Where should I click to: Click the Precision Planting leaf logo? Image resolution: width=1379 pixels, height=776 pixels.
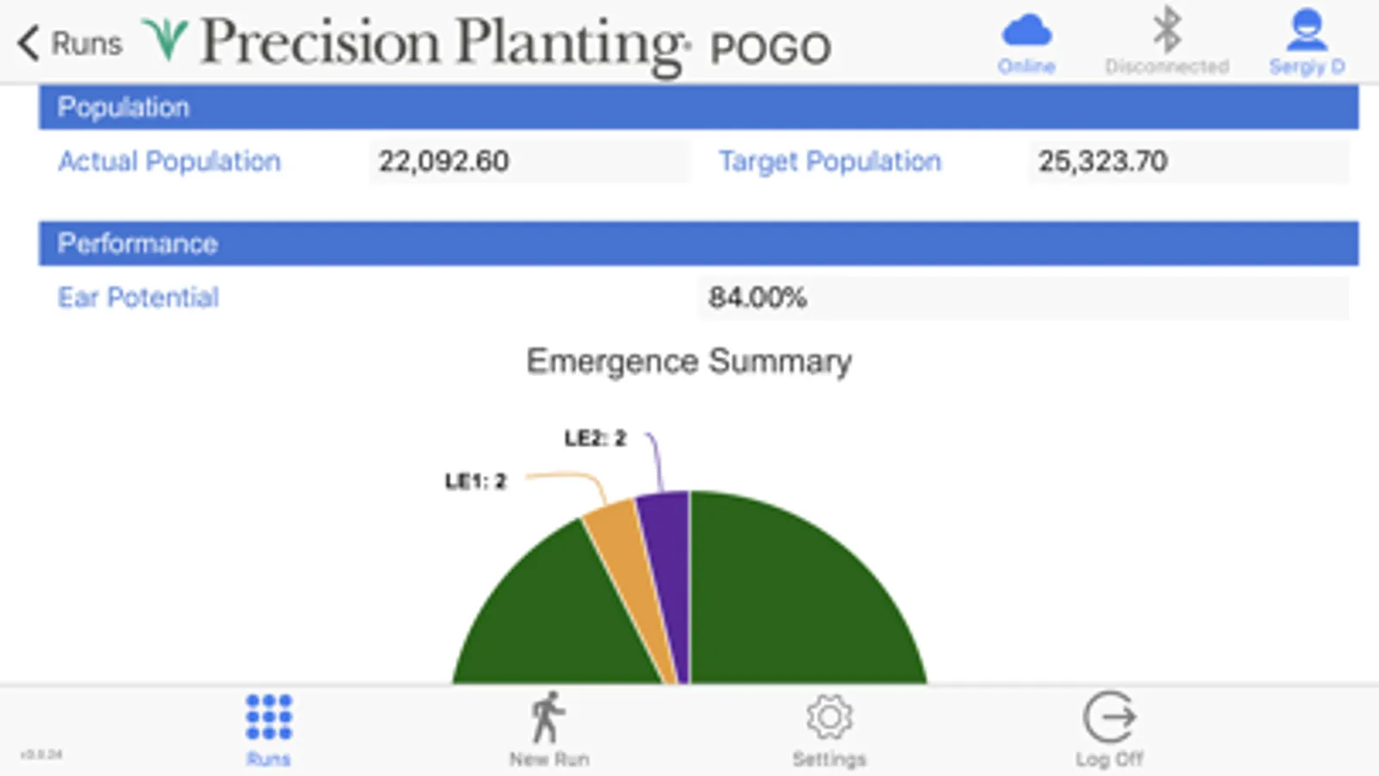[x=166, y=41]
